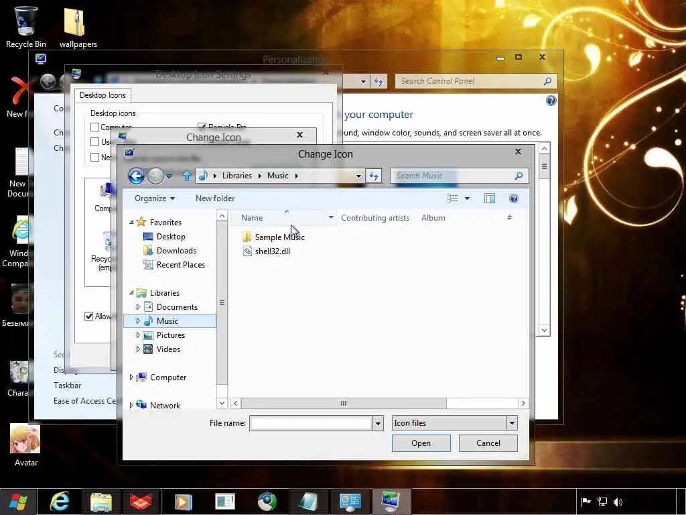Image resolution: width=686 pixels, height=515 pixels.
Task: Click refresh button next to Music address bar
Action: (374, 176)
